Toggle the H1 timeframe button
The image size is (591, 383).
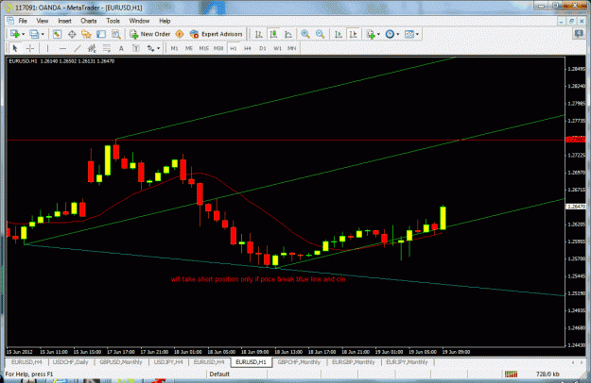234,48
